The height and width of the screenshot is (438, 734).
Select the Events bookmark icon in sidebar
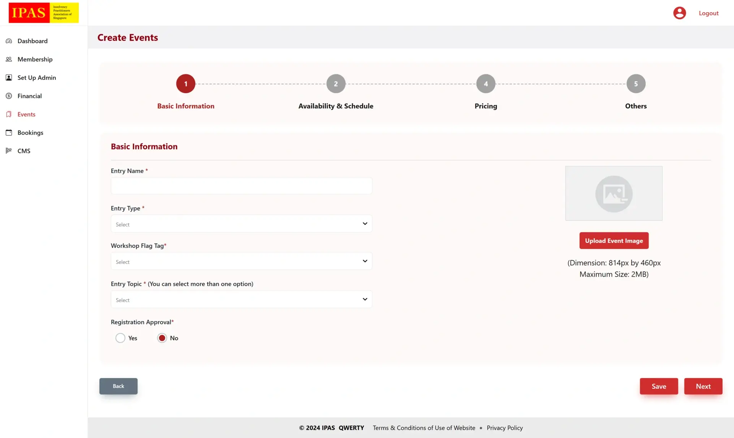pyautogui.click(x=9, y=114)
